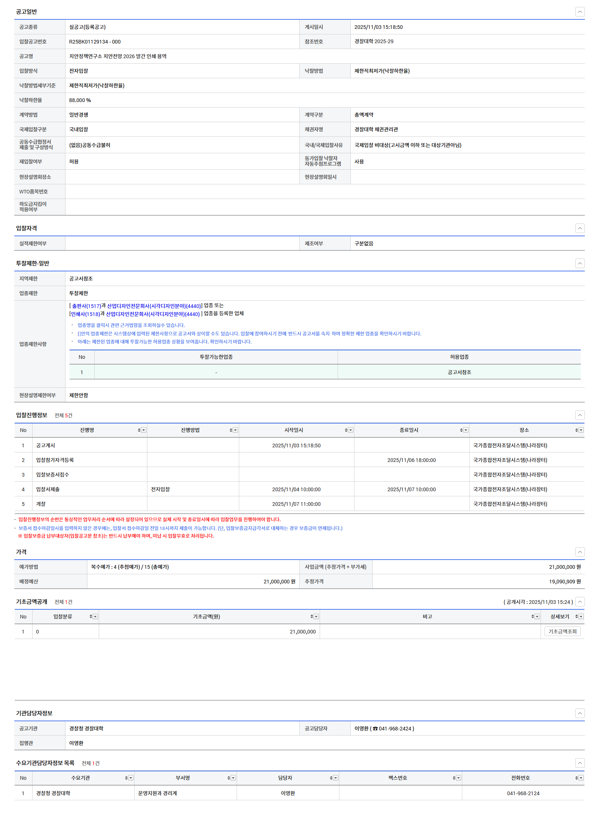Screen dimensions: 594x816
Task: Open filter dropdown in 진행방법 column header
Action: tap(236, 430)
